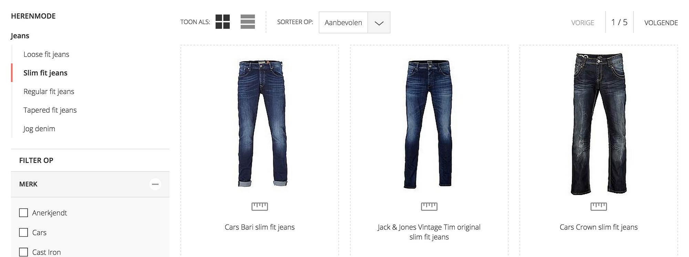Screen dimensions: 689x257
Task: Open Cars Bari slim fit jeans image
Action: [x=262, y=123]
